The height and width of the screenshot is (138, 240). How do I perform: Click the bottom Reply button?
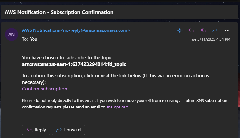(36, 130)
